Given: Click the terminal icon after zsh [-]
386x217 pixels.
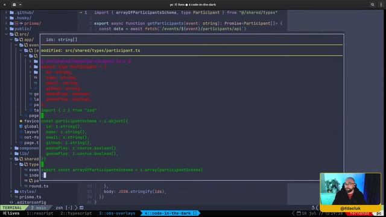Looking at the screenshot, I should (81, 208).
